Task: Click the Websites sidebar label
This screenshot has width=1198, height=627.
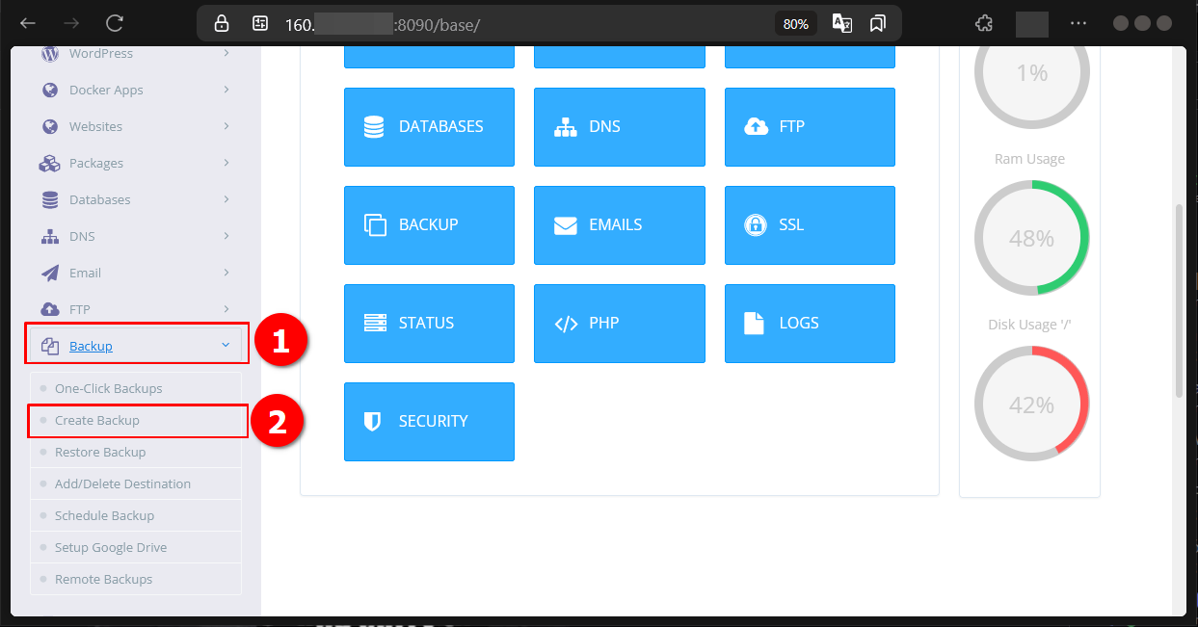Action: point(95,126)
